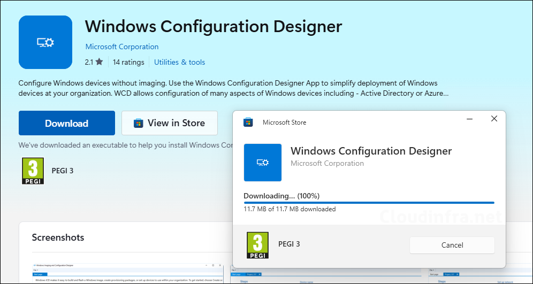Click the PEGI 3 label on the web page

point(63,171)
